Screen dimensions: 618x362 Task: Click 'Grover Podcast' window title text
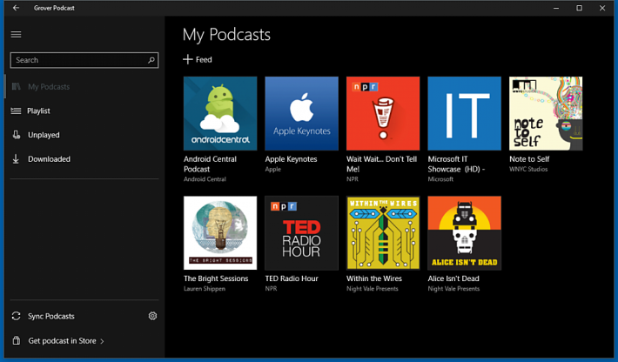click(54, 8)
